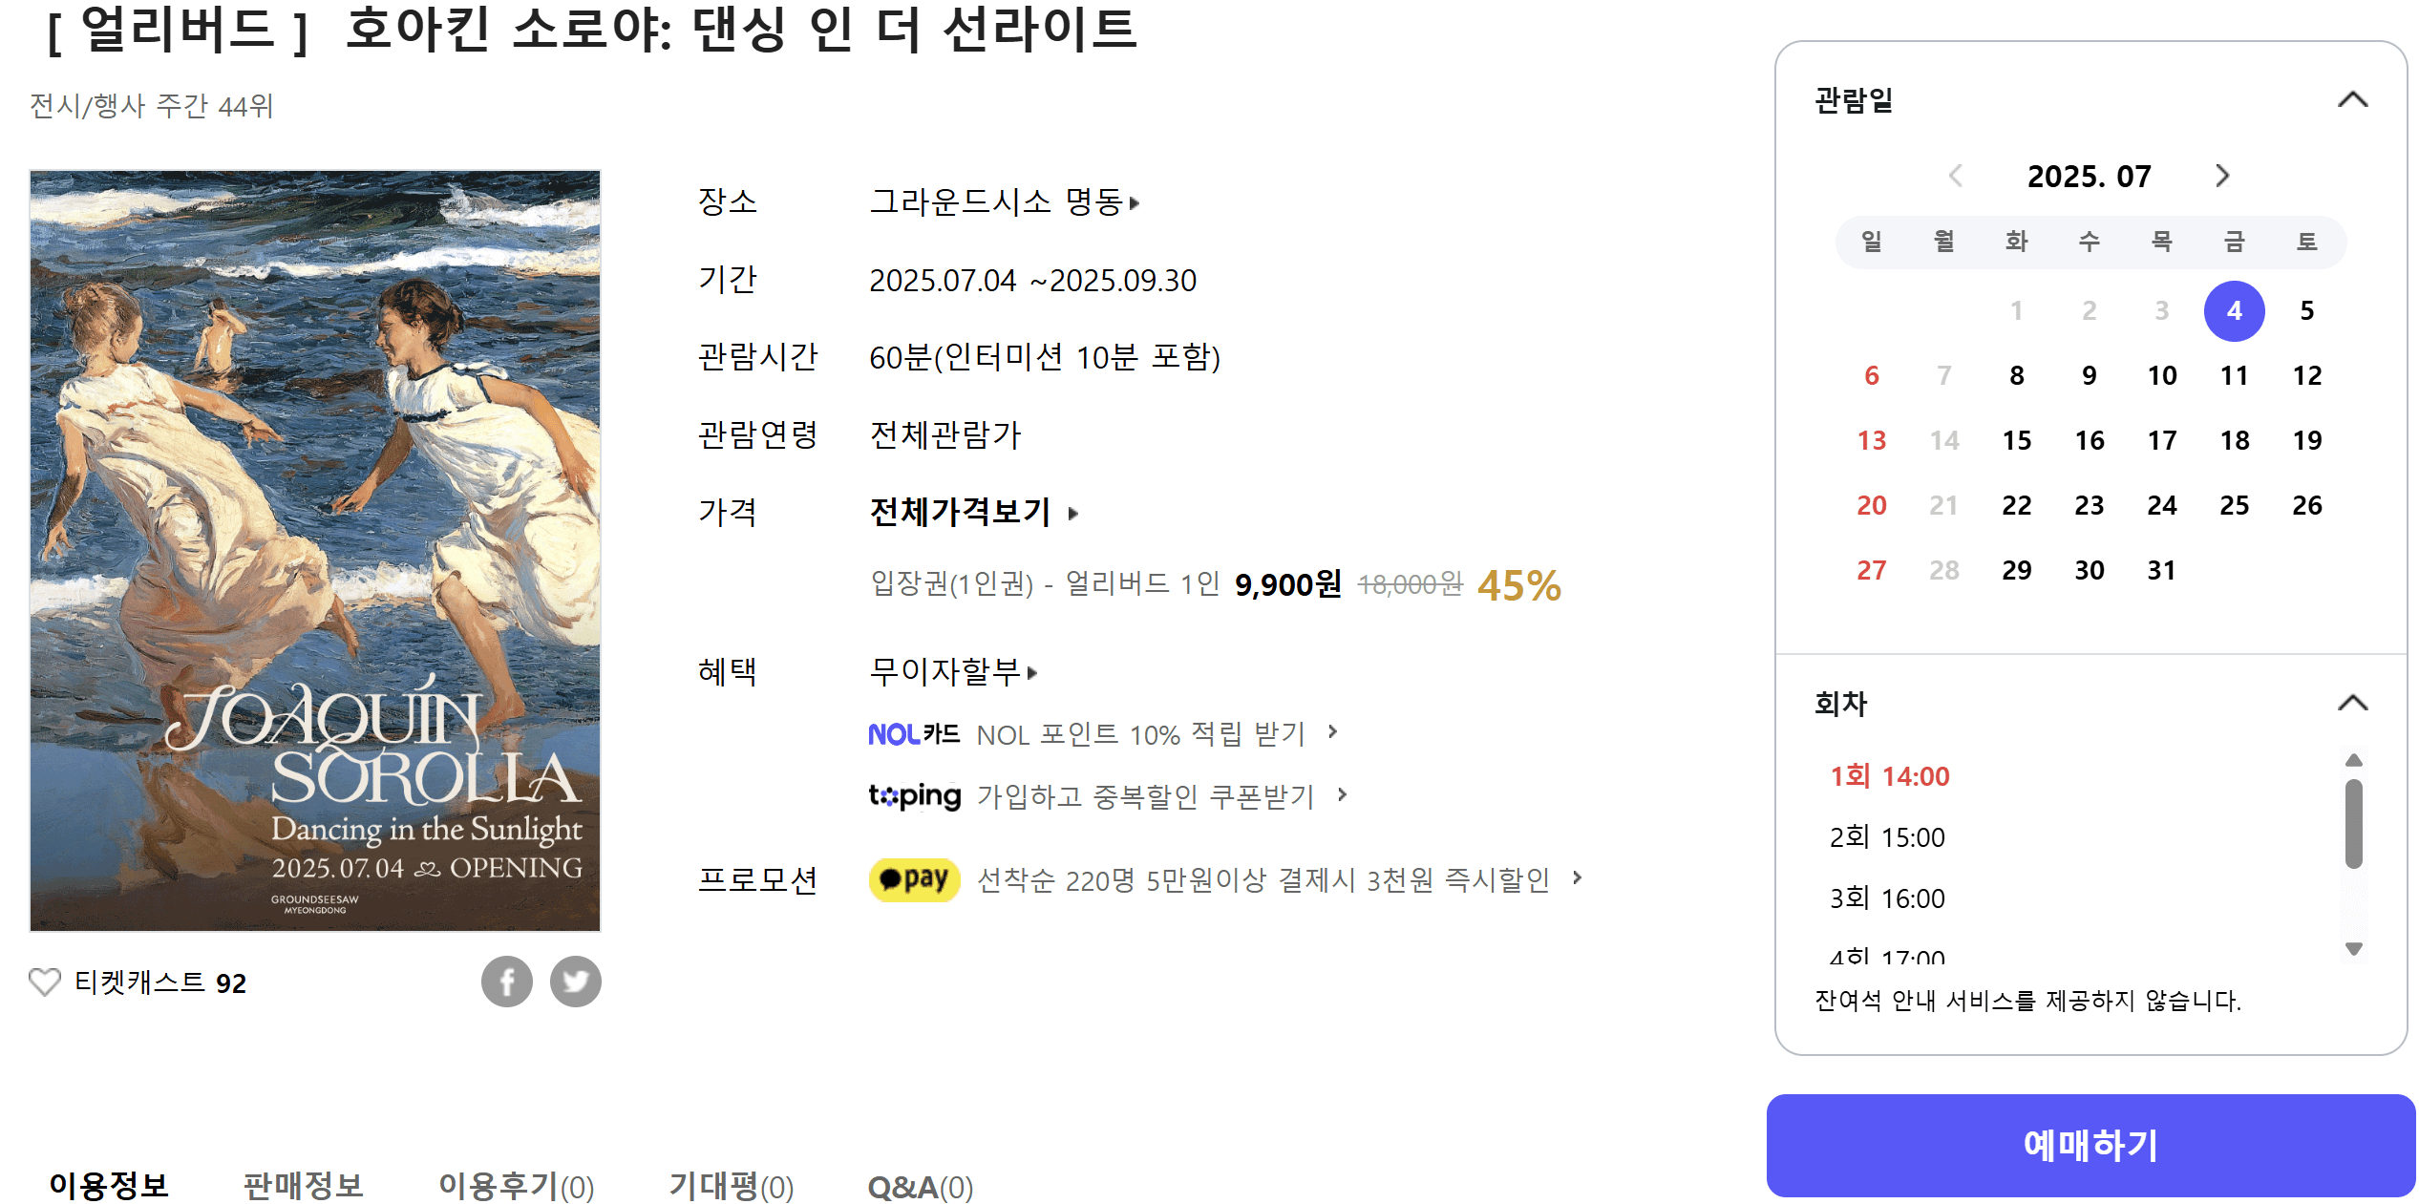Click the toping brand icon

pos(914,795)
